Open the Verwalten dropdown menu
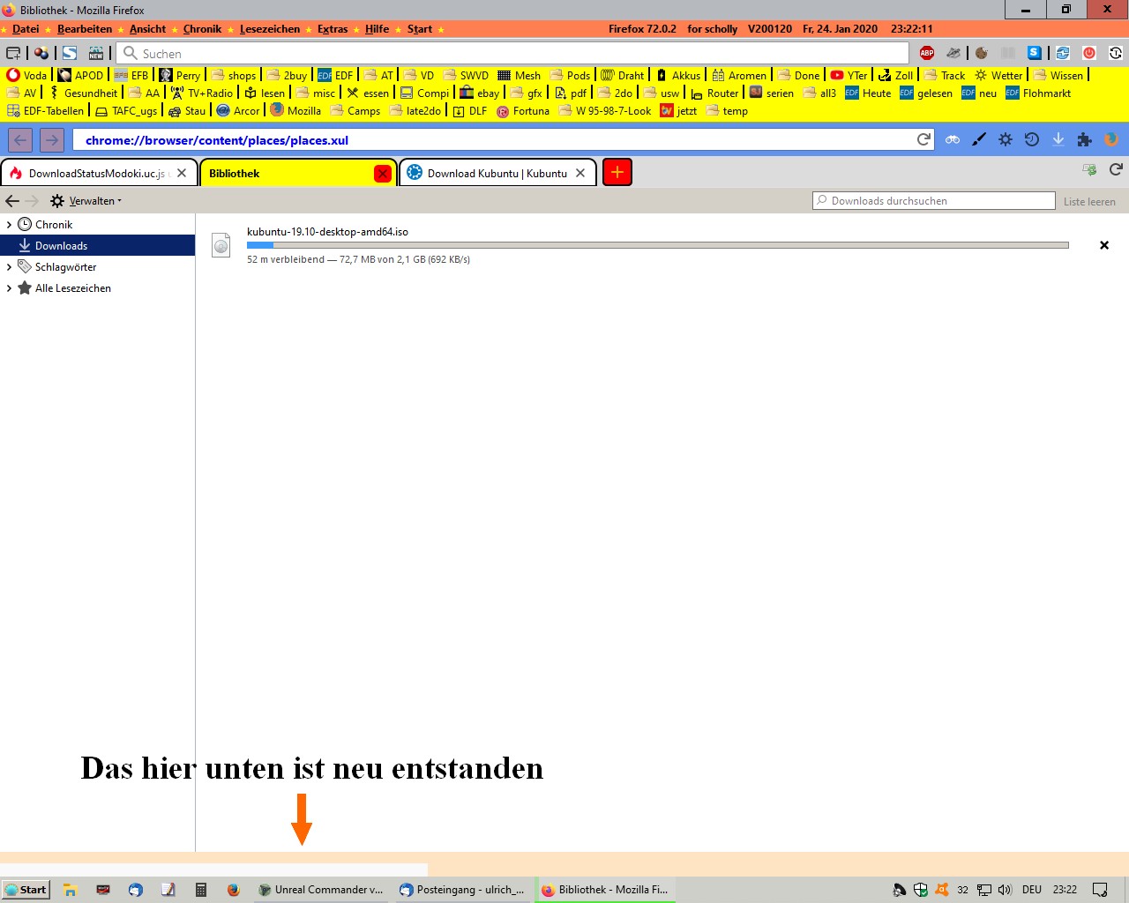Screen dimensions: 1129x903 [x=87, y=201]
